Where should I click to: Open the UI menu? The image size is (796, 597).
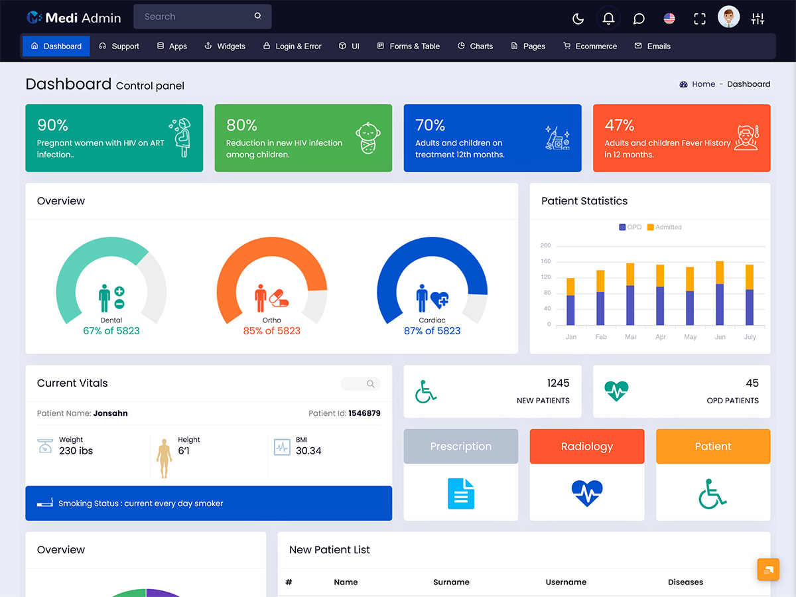pyautogui.click(x=349, y=46)
